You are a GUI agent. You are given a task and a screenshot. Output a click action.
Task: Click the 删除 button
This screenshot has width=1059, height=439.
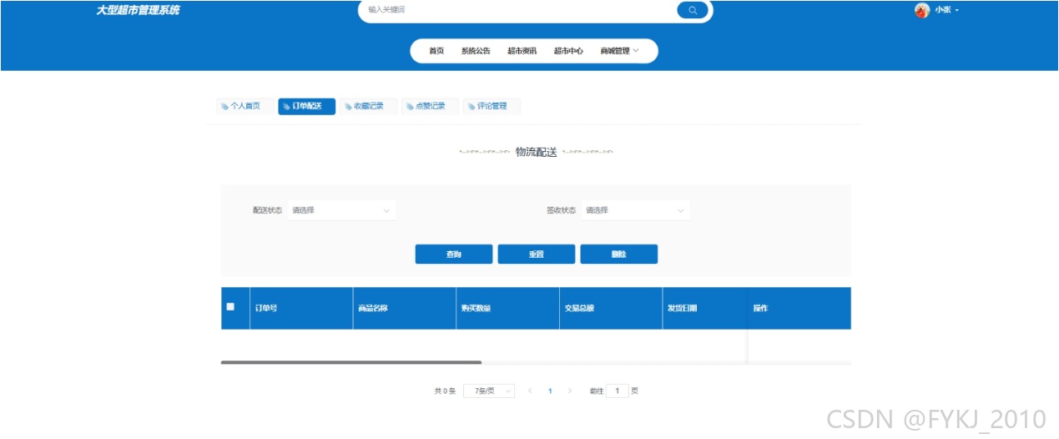pos(619,255)
